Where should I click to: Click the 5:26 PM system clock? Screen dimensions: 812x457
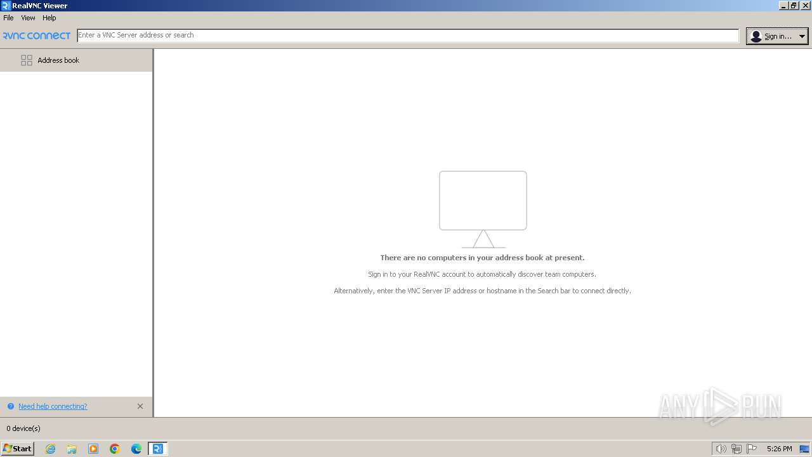(x=779, y=449)
